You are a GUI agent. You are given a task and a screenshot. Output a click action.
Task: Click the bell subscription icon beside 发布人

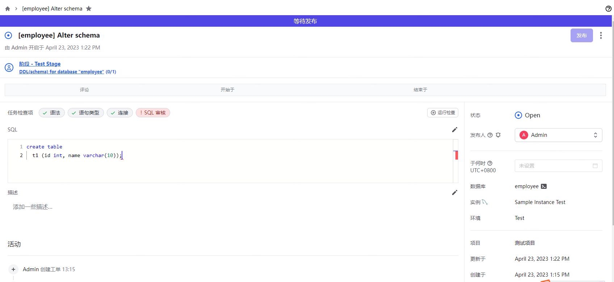click(498, 135)
